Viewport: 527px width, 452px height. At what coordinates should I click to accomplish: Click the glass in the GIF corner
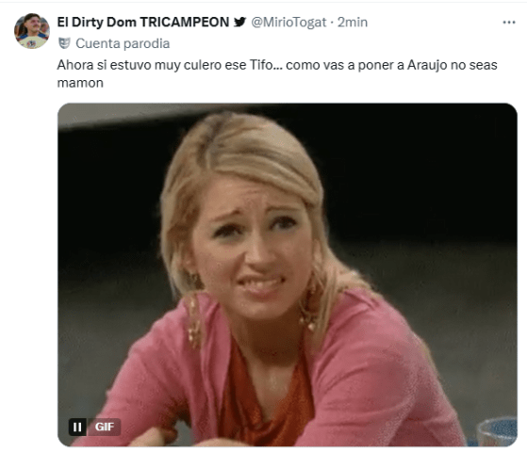[x=497, y=432]
